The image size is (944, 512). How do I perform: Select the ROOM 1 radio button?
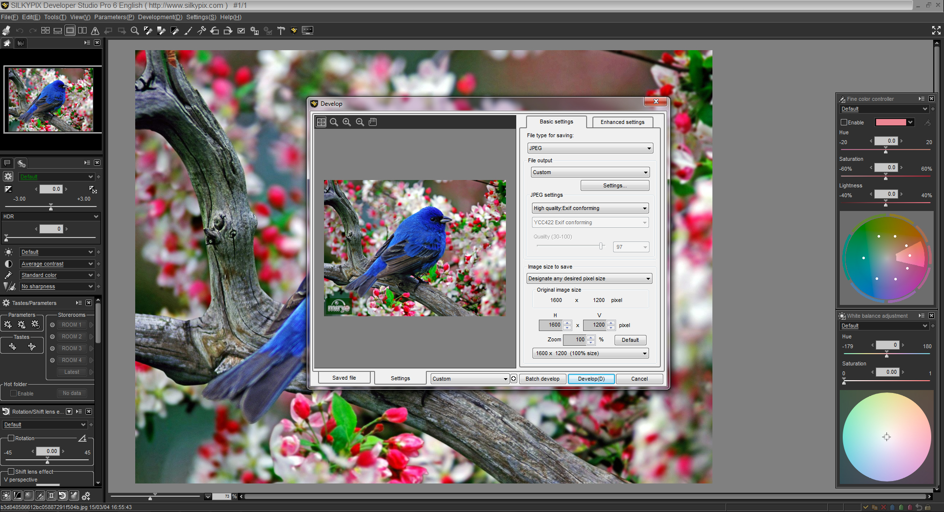[x=53, y=325]
